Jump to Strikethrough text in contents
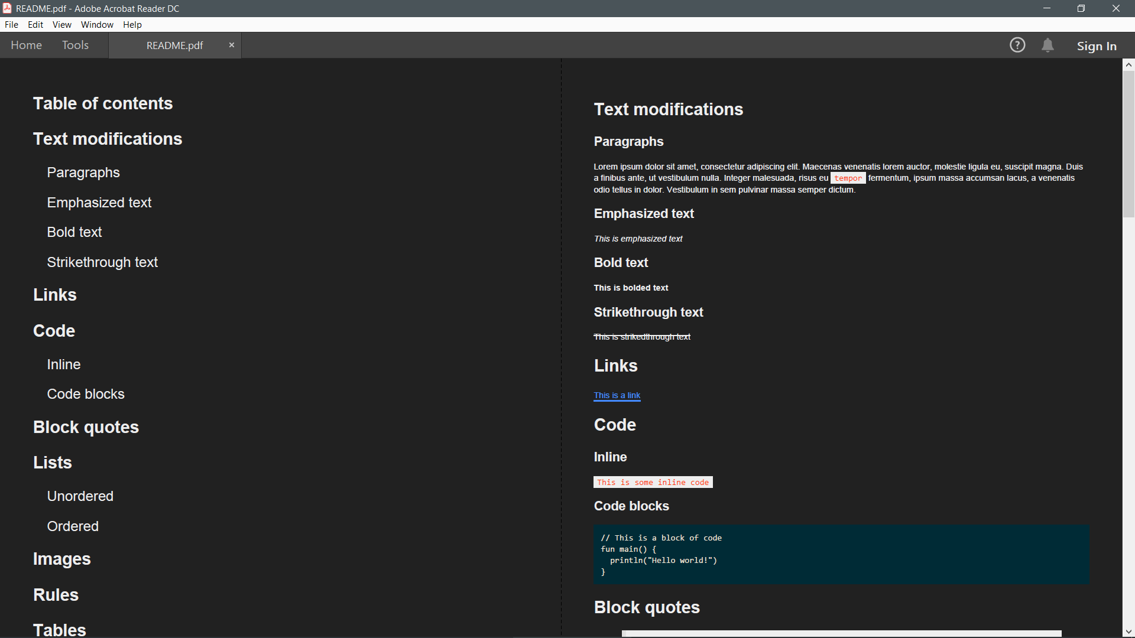Viewport: 1135px width, 638px height. 102,262
